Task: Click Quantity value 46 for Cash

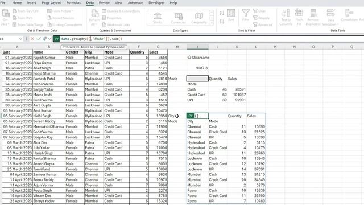Action: click(218, 89)
